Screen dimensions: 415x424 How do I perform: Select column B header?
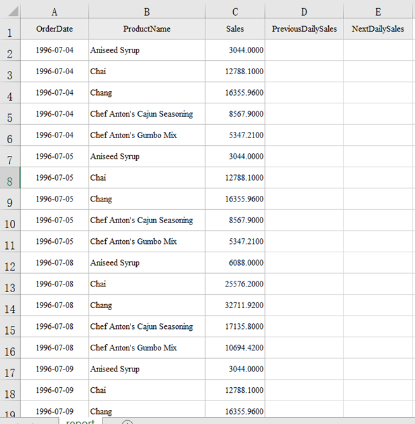tap(147, 12)
